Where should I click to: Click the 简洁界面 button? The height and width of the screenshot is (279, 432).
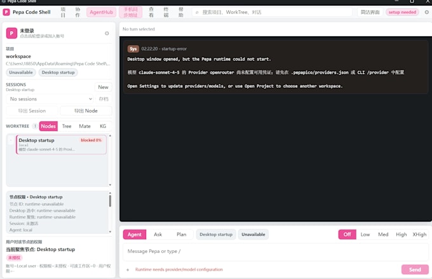pyautogui.click(x=370, y=12)
